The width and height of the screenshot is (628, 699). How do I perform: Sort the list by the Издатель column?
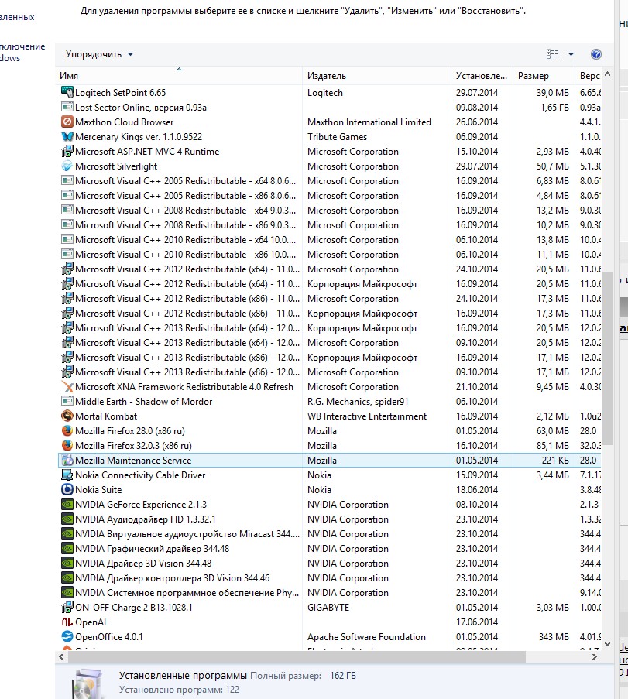pos(376,75)
